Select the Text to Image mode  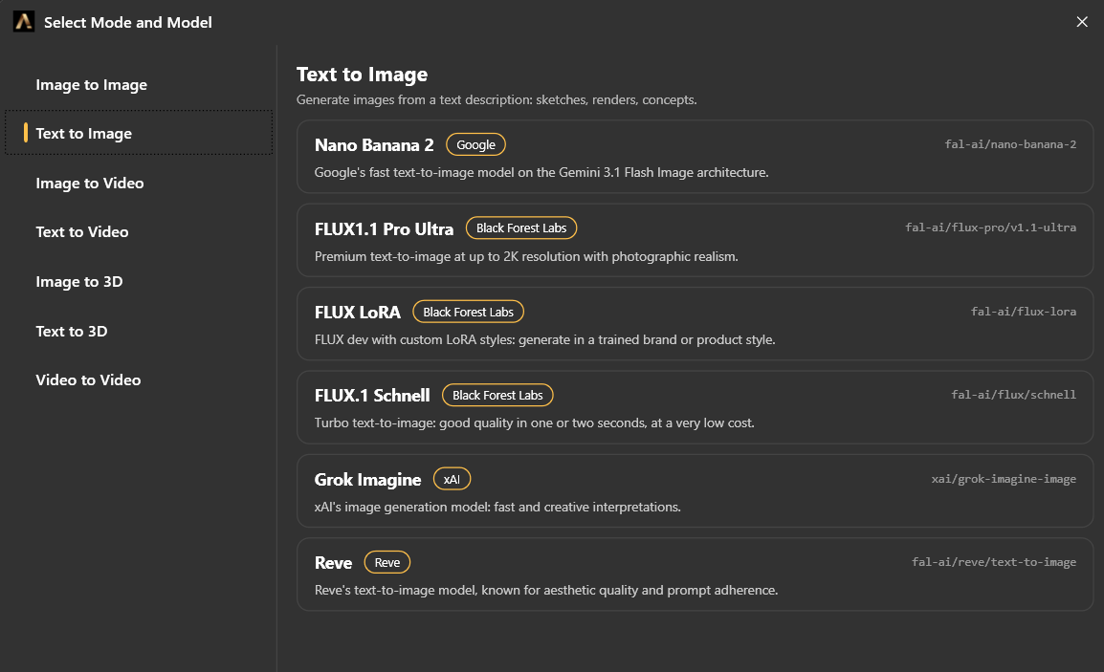(139, 133)
